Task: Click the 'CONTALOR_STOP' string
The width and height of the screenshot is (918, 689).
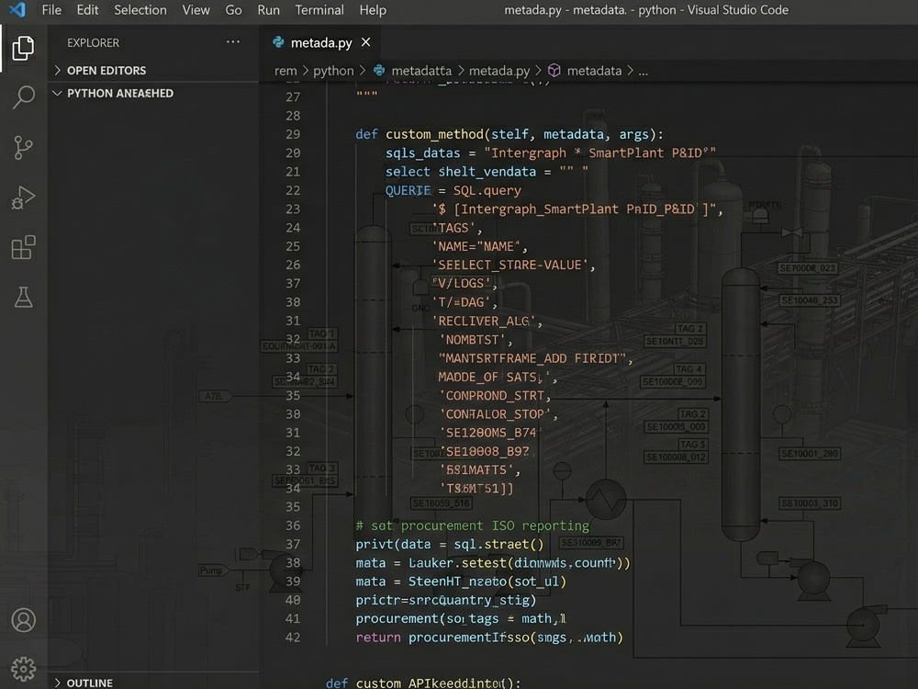Action: click(495, 414)
